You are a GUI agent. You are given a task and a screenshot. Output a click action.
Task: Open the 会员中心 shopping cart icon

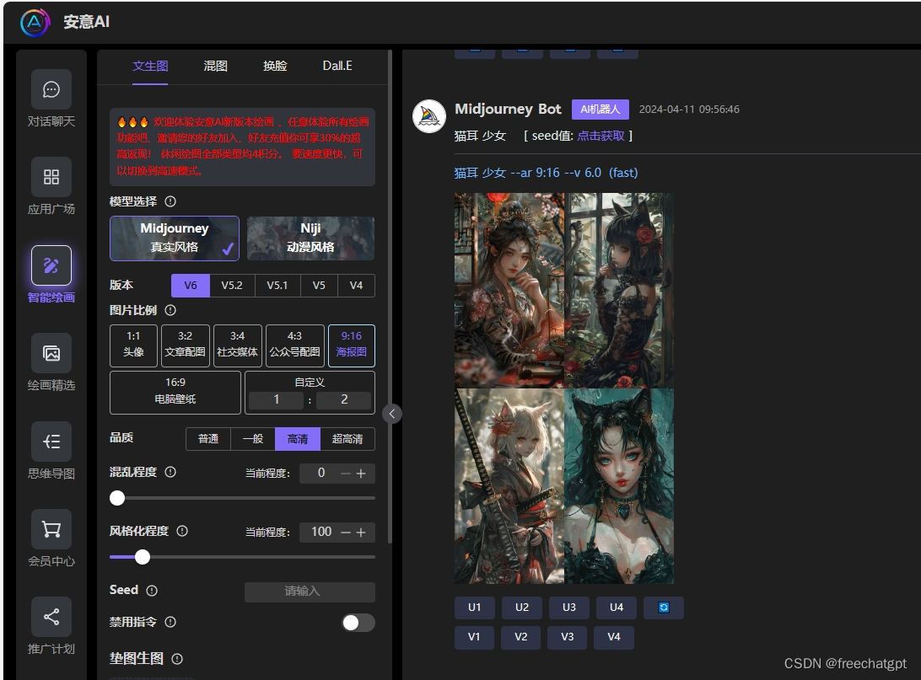51,529
